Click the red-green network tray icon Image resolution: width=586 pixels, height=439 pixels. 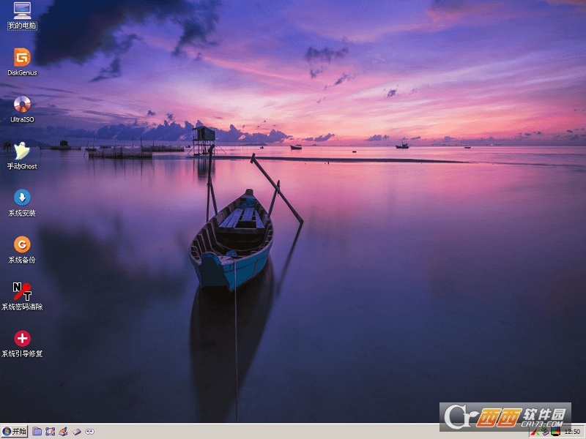pyautogui.click(x=535, y=432)
